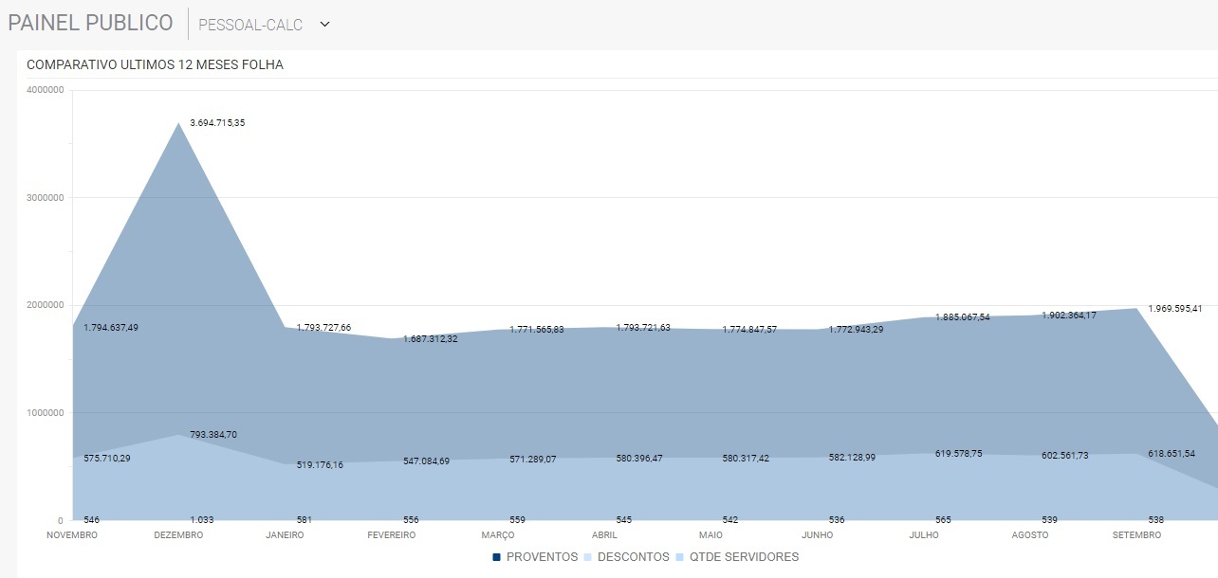Click the JULHO x-axis label

(923, 535)
